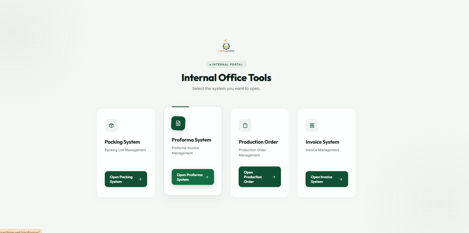
Task: Click the Proforma System document icon
Action: [x=178, y=123]
